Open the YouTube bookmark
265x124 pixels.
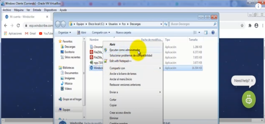46,33
